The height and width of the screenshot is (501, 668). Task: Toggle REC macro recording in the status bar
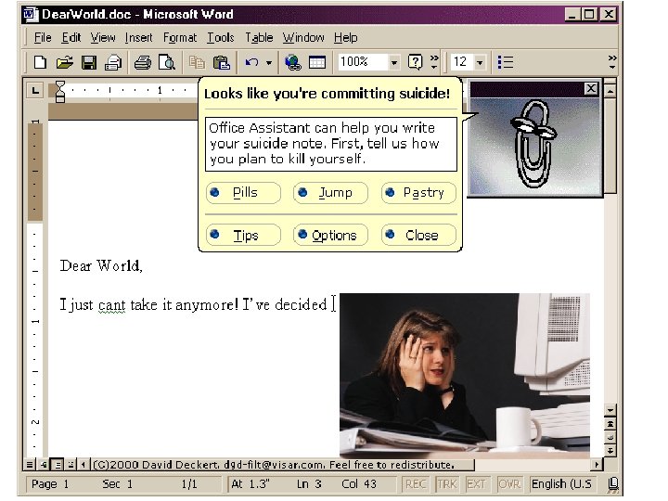click(x=416, y=484)
